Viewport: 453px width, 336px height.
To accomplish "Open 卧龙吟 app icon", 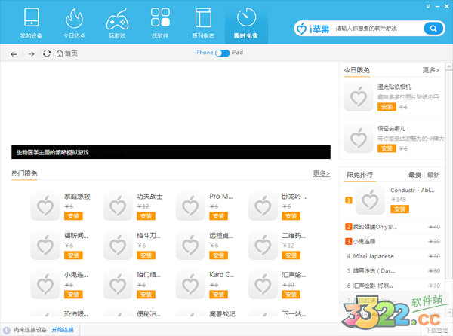I will 263,206.
